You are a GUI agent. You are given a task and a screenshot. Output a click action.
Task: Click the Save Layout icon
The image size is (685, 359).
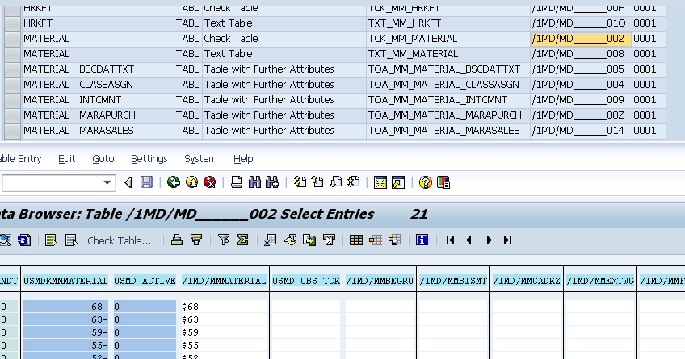[395, 240]
